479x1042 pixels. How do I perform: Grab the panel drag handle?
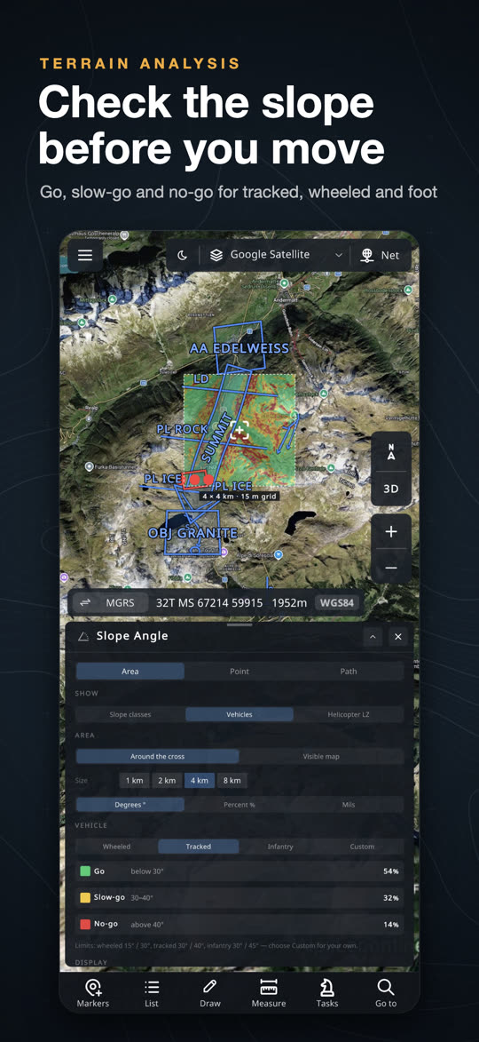tap(239, 624)
